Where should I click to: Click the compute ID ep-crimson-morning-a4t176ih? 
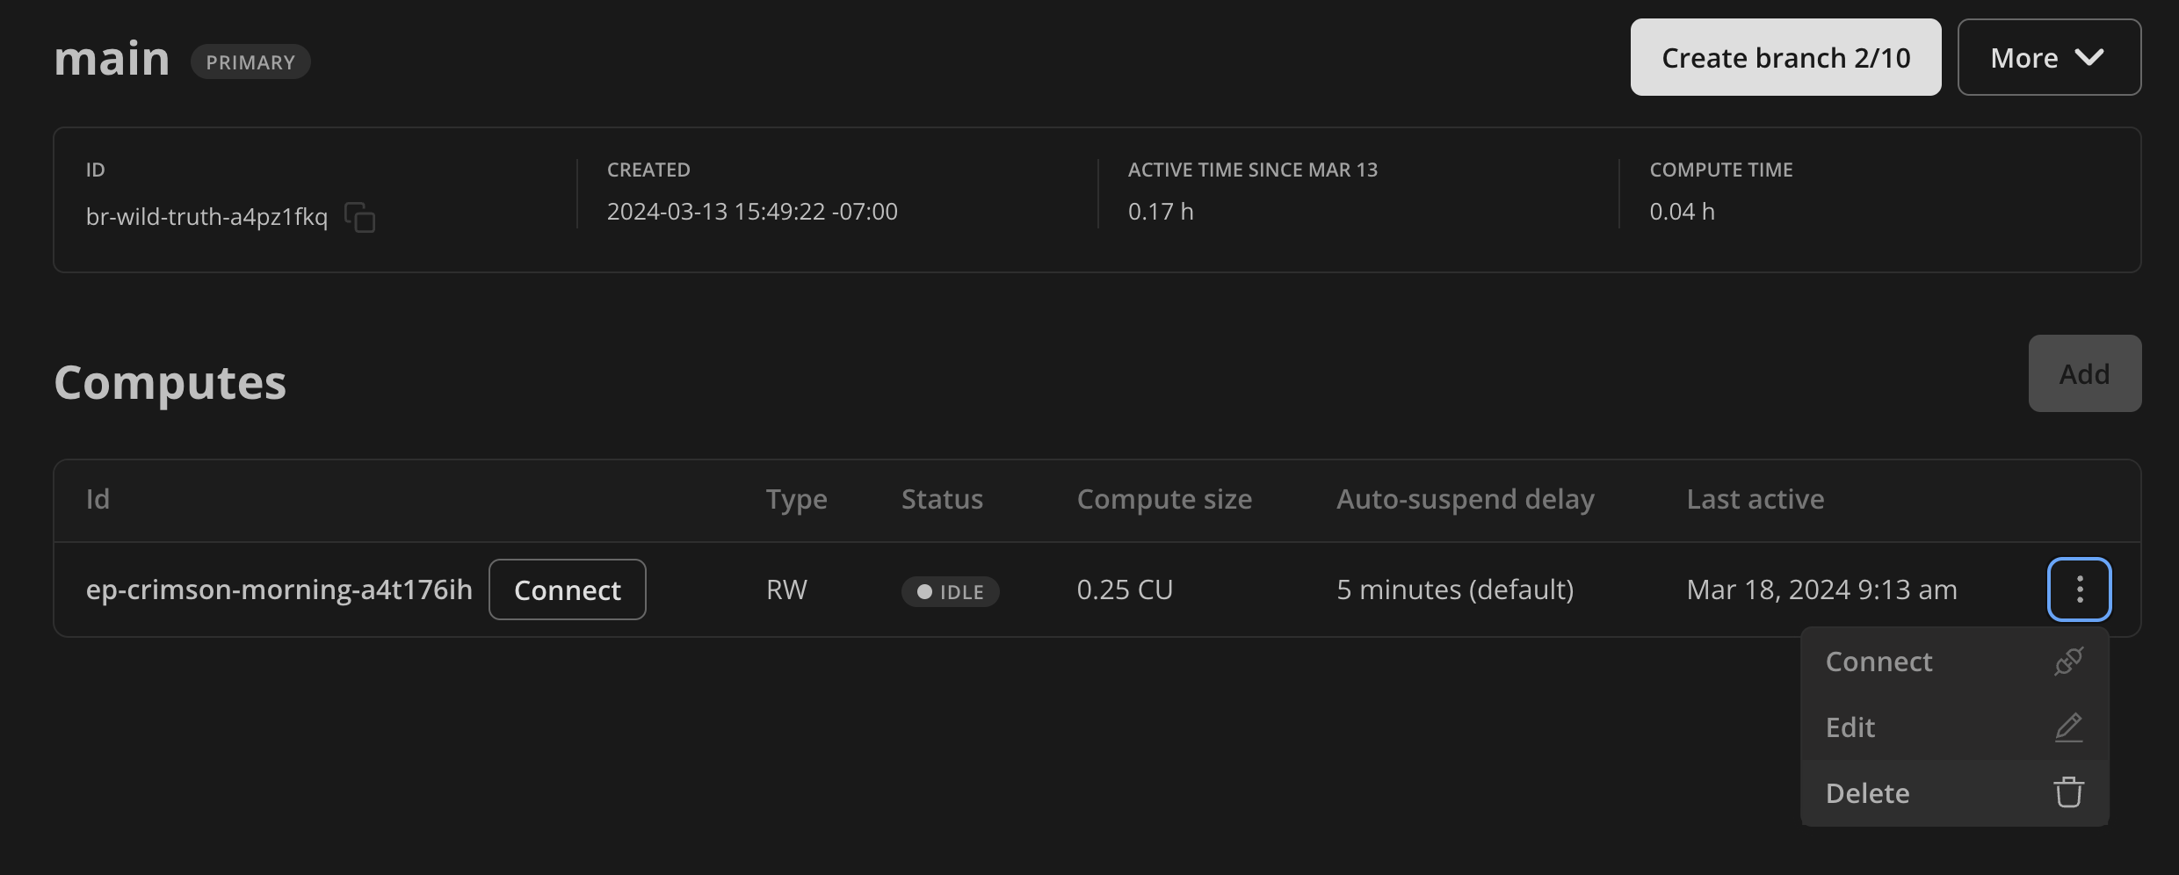279,589
